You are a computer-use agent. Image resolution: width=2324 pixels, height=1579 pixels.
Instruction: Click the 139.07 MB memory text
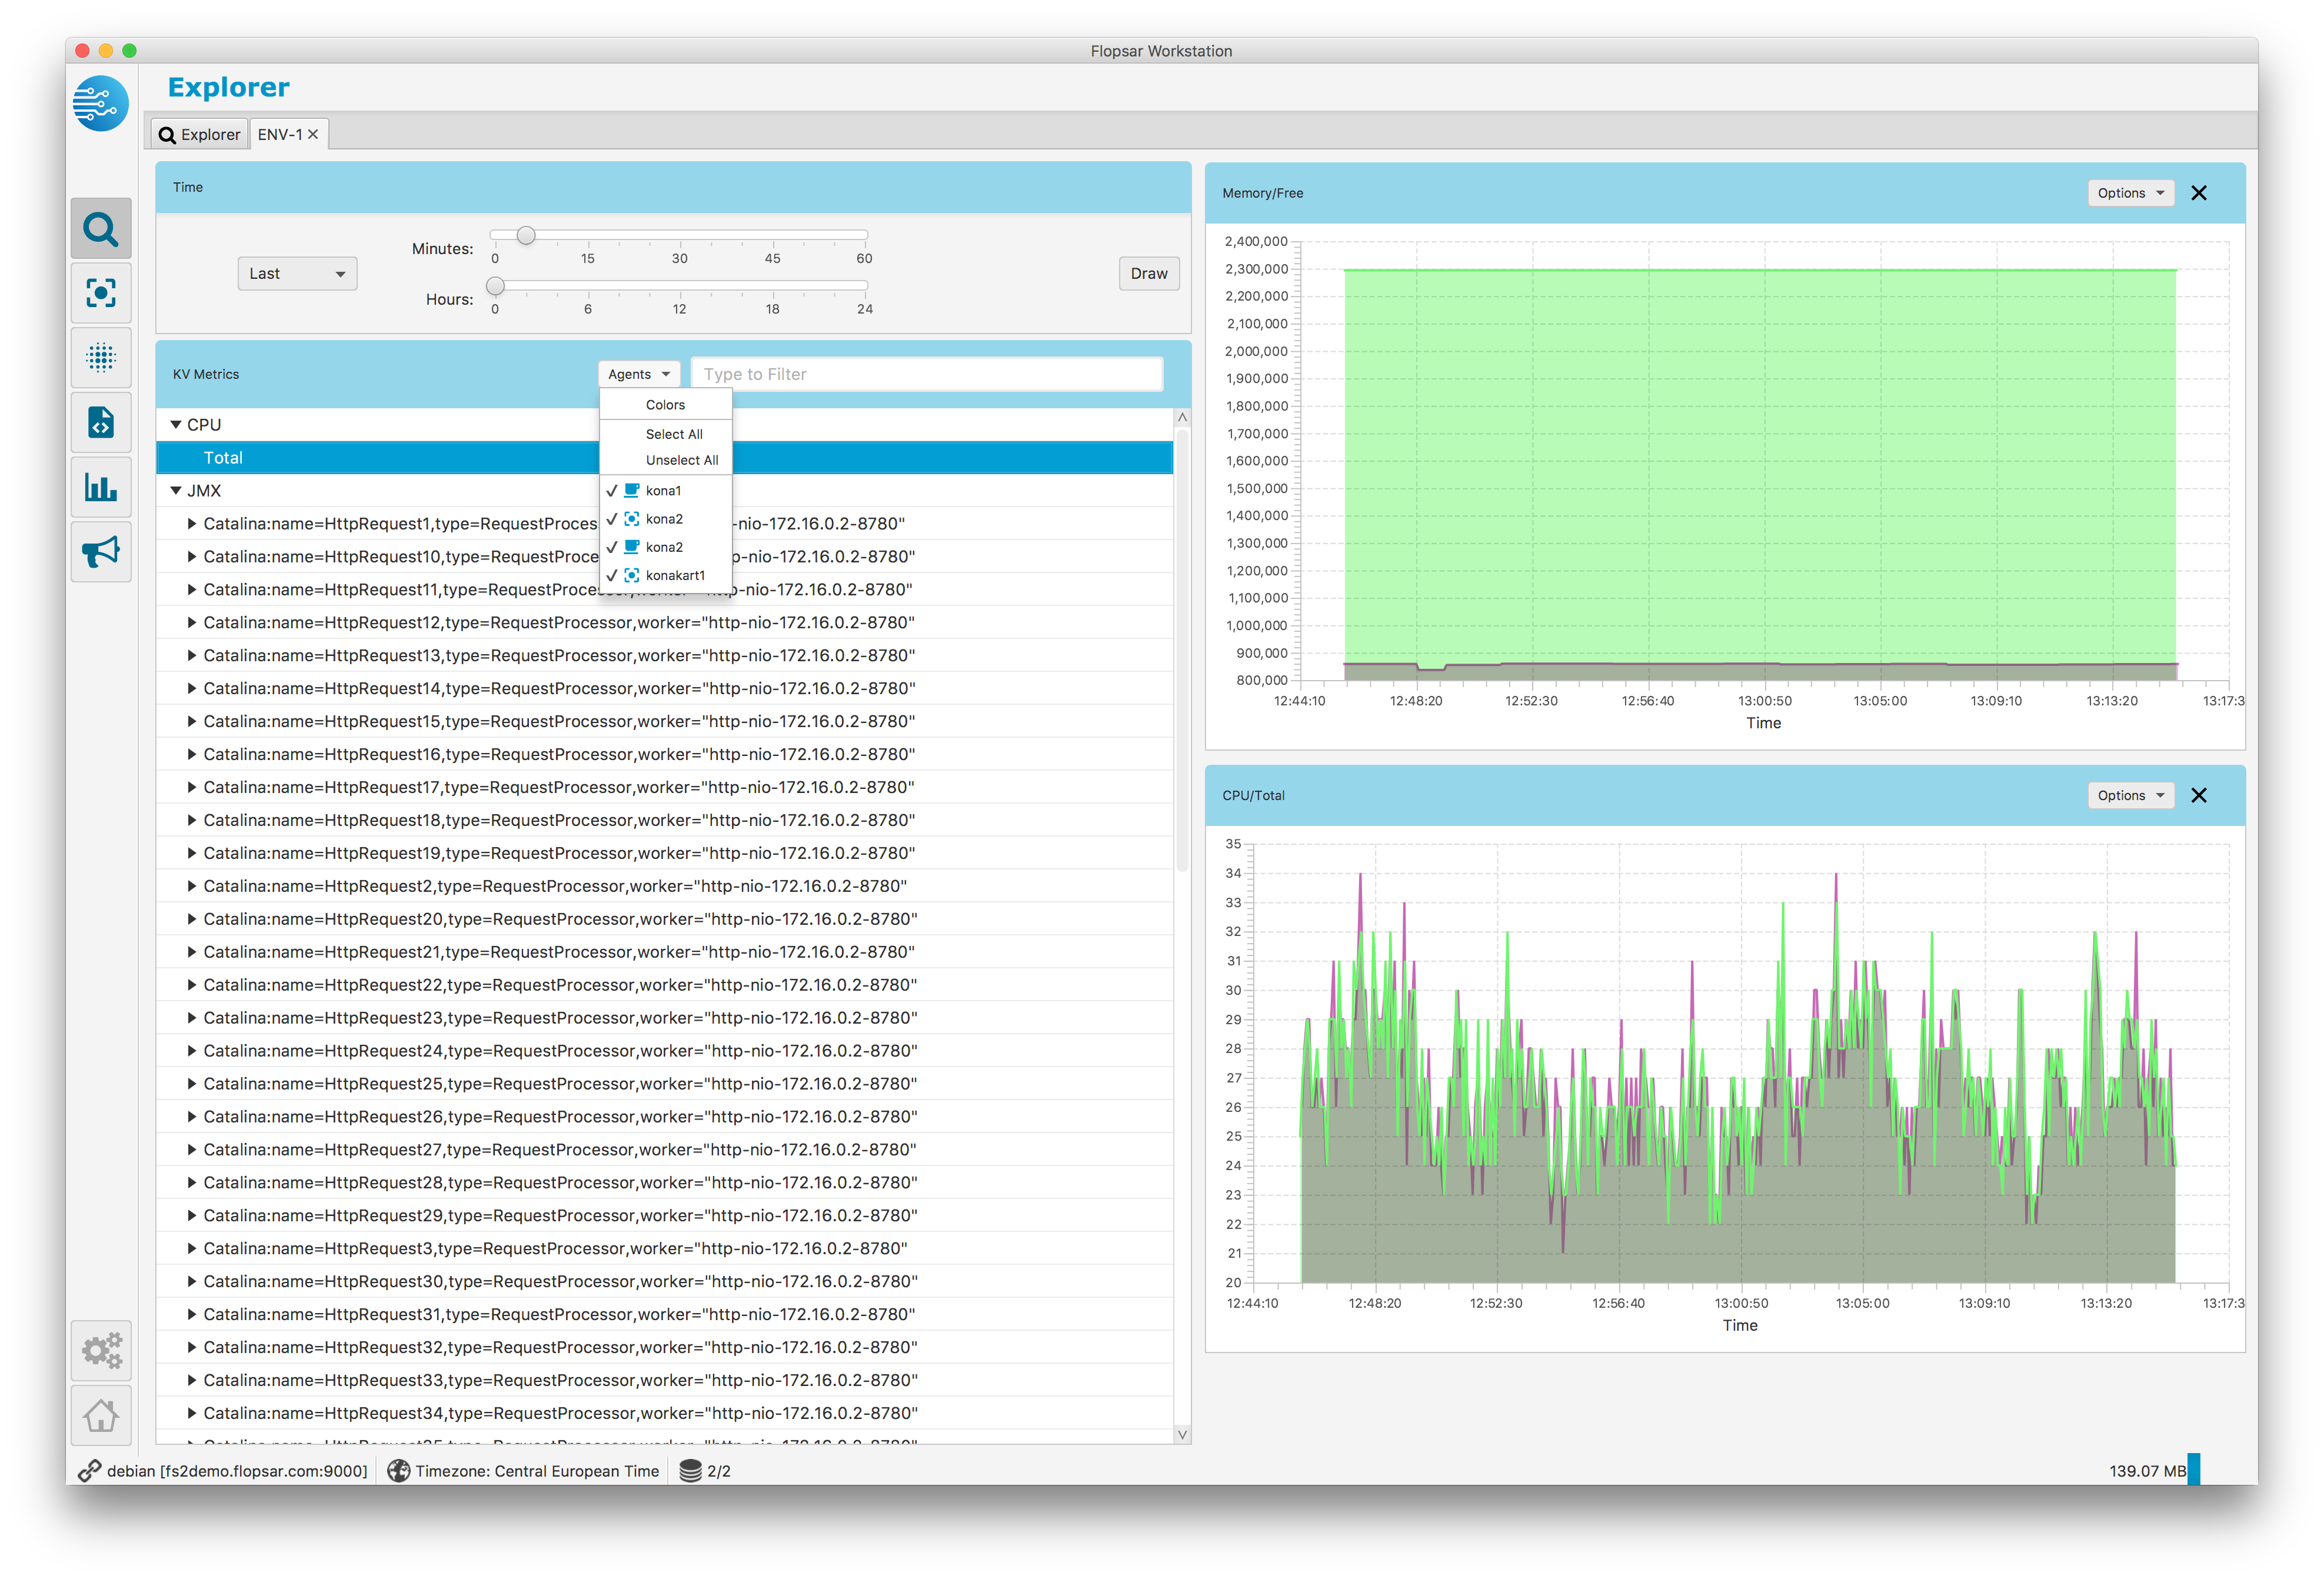click(2147, 1471)
